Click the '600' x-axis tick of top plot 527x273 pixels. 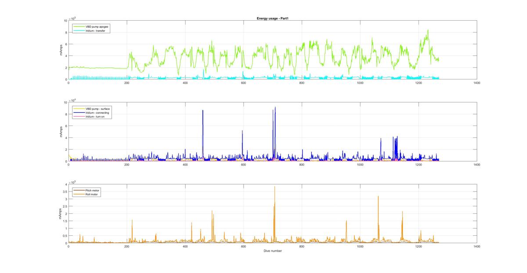click(243, 83)
